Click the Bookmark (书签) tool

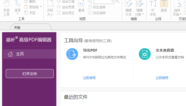click(x=30, y=13)
